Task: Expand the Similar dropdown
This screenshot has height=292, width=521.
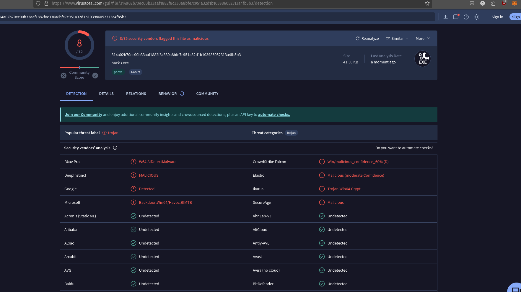Action: [x=397, y=39]
